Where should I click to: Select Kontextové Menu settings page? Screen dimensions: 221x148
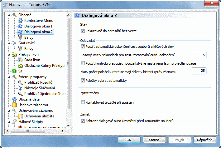click(39, 21)
